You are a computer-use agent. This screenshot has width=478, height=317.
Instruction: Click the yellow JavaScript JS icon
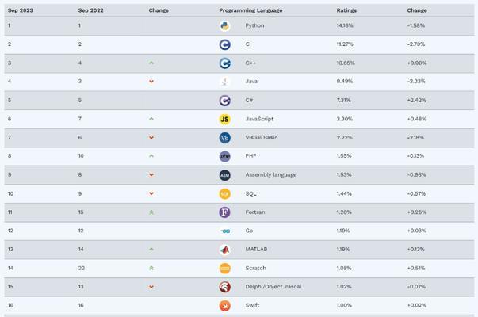224,119
